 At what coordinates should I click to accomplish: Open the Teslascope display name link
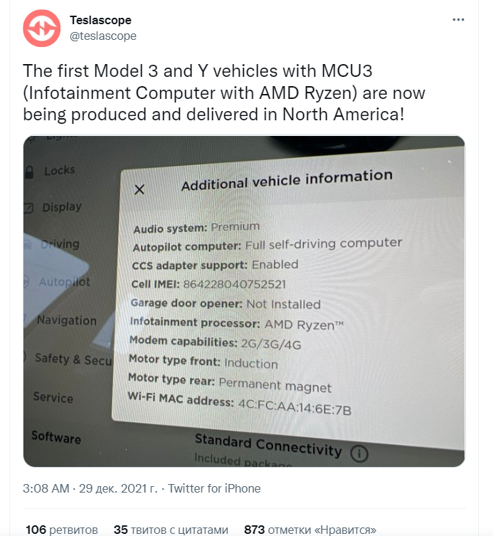coord(100,20)
